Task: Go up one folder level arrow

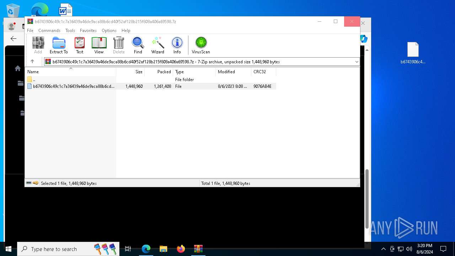Action: pos(32,62)
